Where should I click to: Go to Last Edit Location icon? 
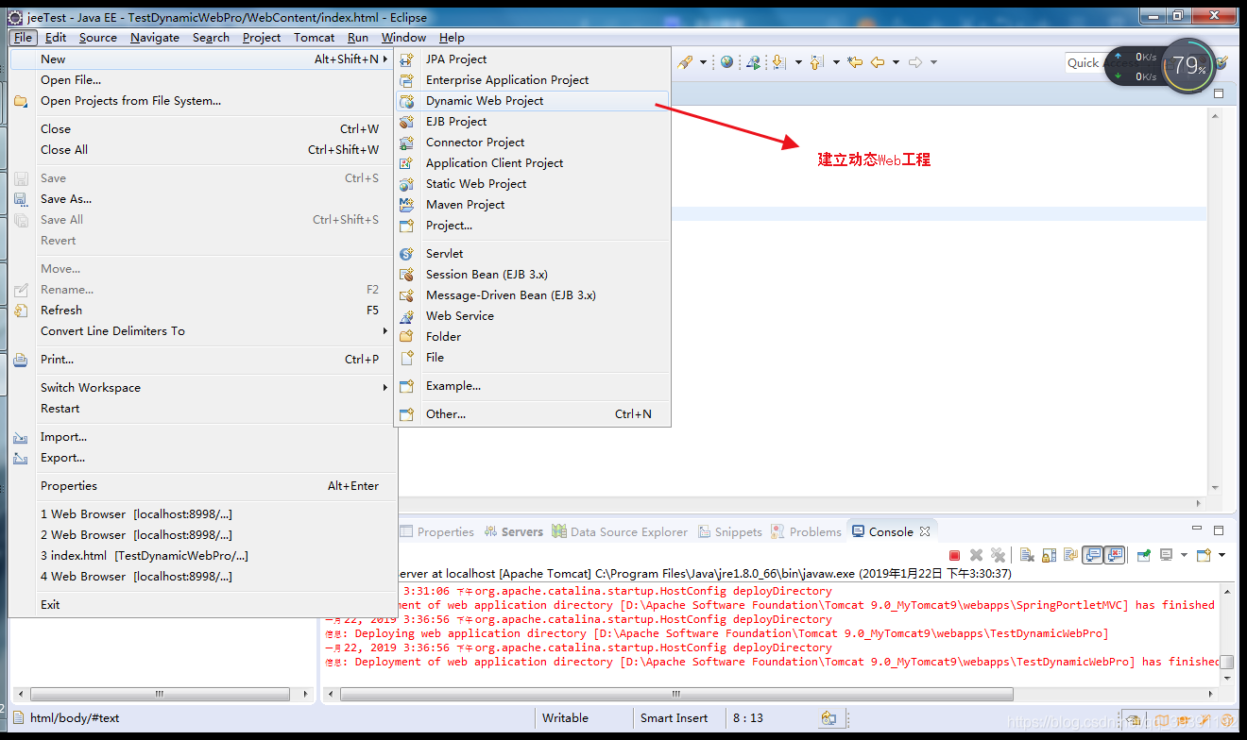(855, 62)
